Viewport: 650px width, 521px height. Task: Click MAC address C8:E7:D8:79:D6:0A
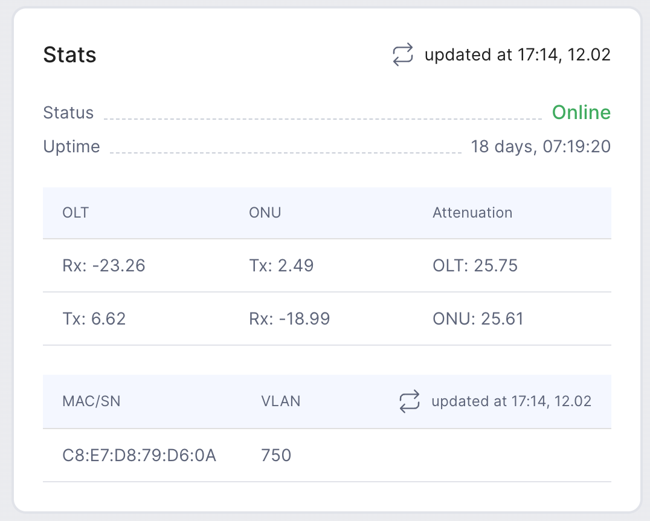(x=140, y=456)
